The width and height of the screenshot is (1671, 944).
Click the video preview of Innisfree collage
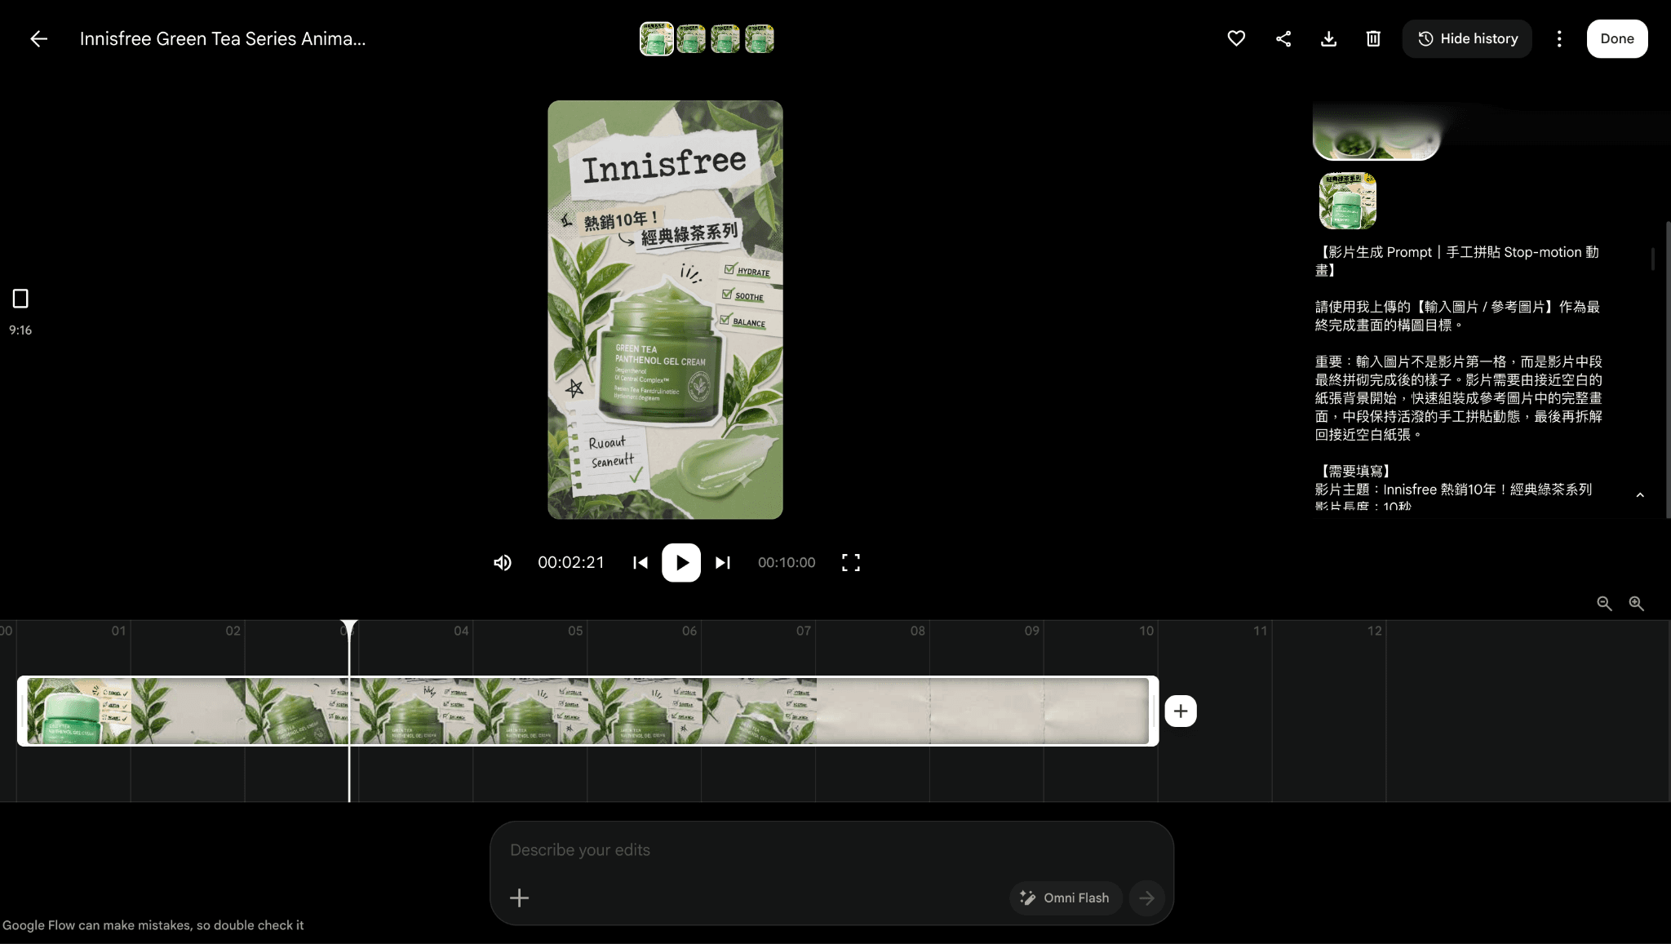point(665,310)
